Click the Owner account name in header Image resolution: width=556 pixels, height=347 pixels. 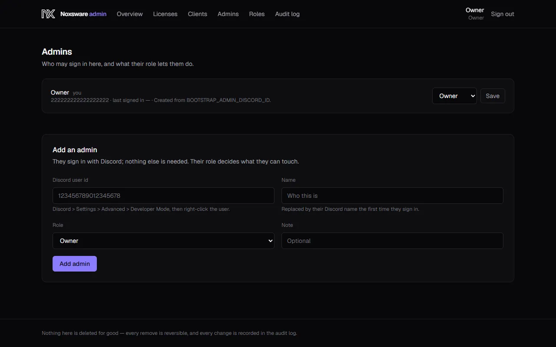475,10
